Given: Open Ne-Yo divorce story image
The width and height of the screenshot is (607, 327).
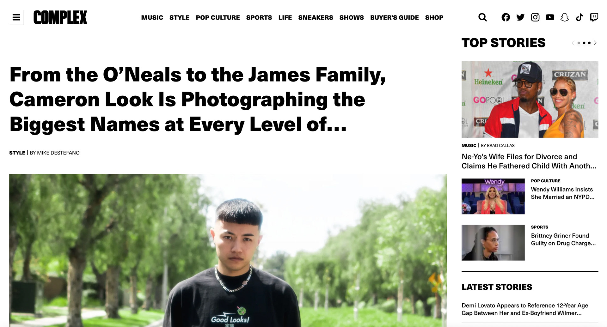Looking at the screenshot, I should tap(530, 99).
